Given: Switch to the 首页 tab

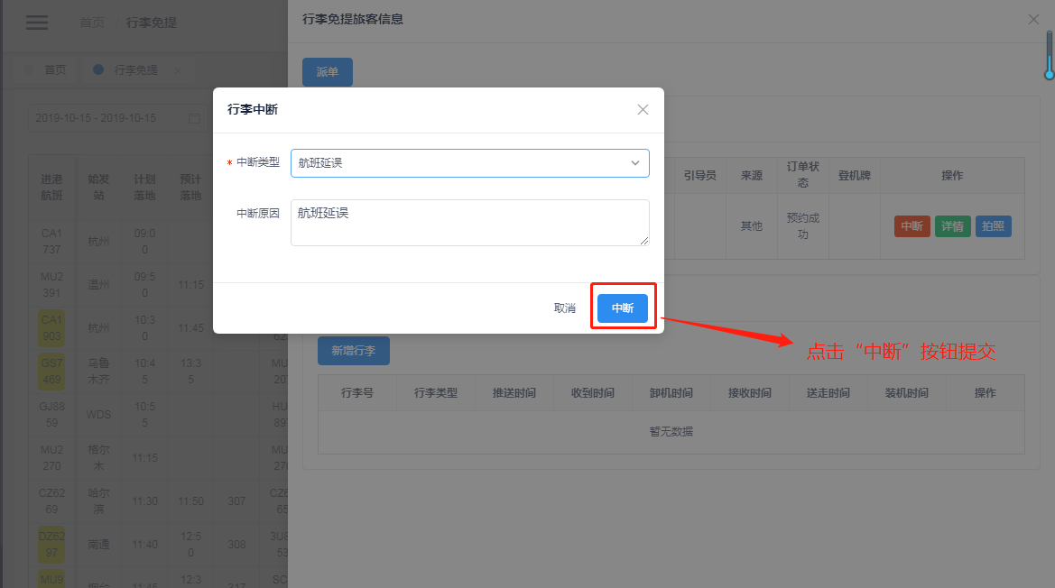Looking at the screenshot, I should pos(46,69).
